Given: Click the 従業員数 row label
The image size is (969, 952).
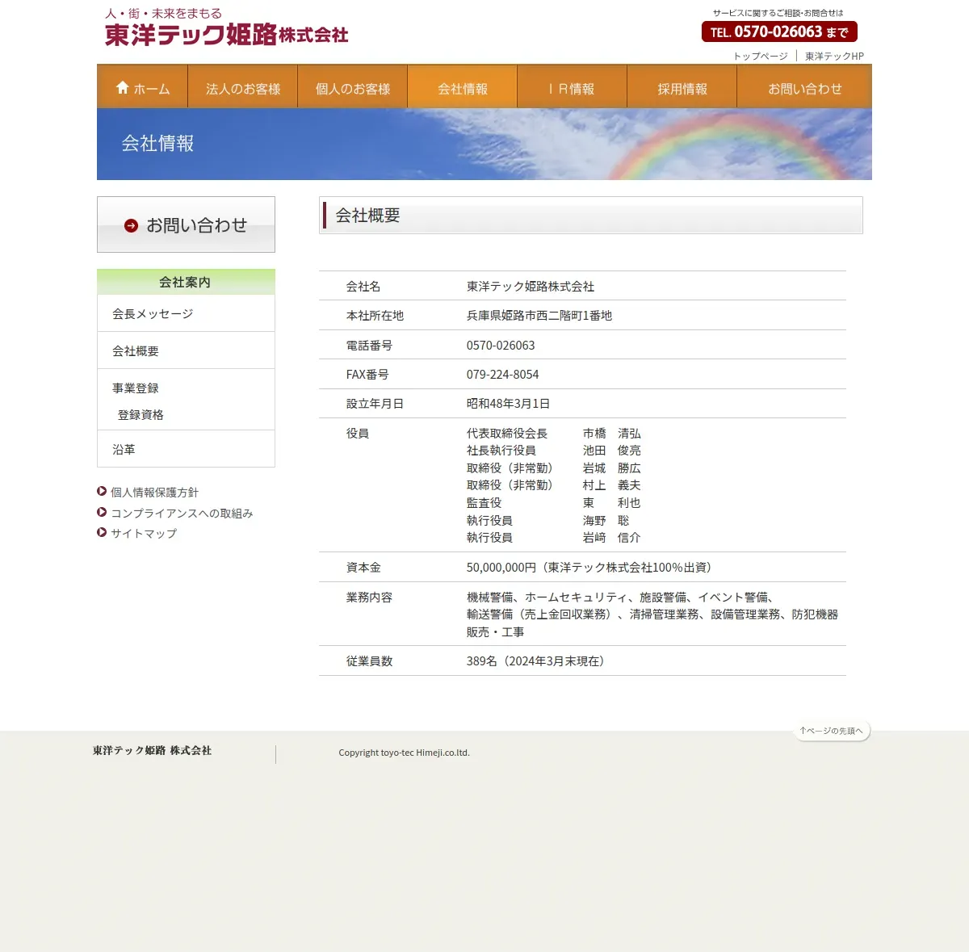Looking at the screenshot, I should (x=369, y=661).
